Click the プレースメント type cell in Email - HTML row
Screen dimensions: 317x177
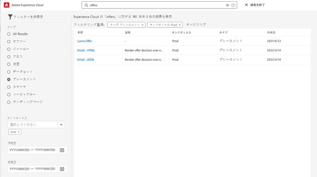[x=231, y=50]
